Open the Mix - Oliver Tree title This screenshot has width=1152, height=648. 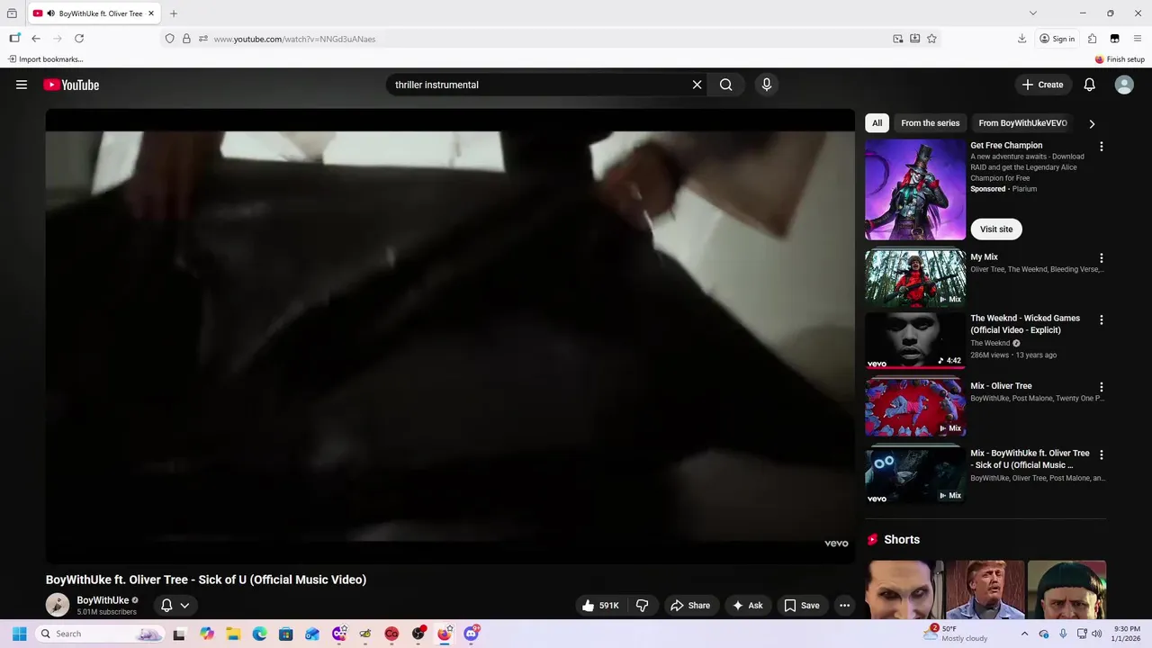click(1001, 386)
